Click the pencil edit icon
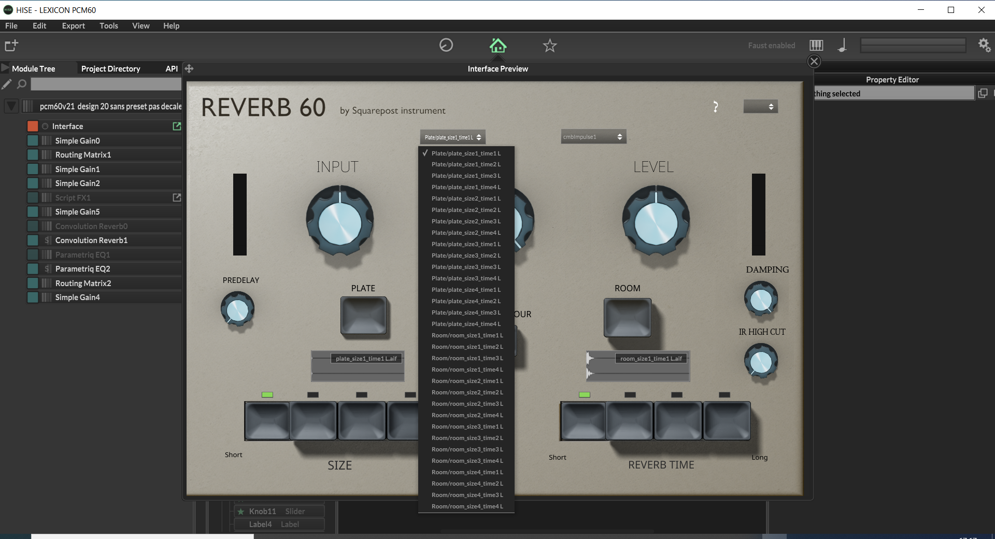Screen dimensions: 995x539 click(7, 84)
